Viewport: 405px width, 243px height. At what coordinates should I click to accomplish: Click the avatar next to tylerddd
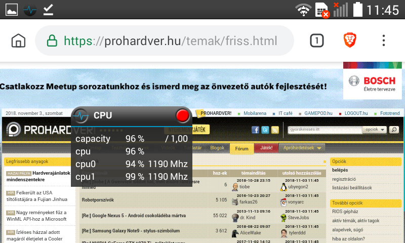(284, 233)
